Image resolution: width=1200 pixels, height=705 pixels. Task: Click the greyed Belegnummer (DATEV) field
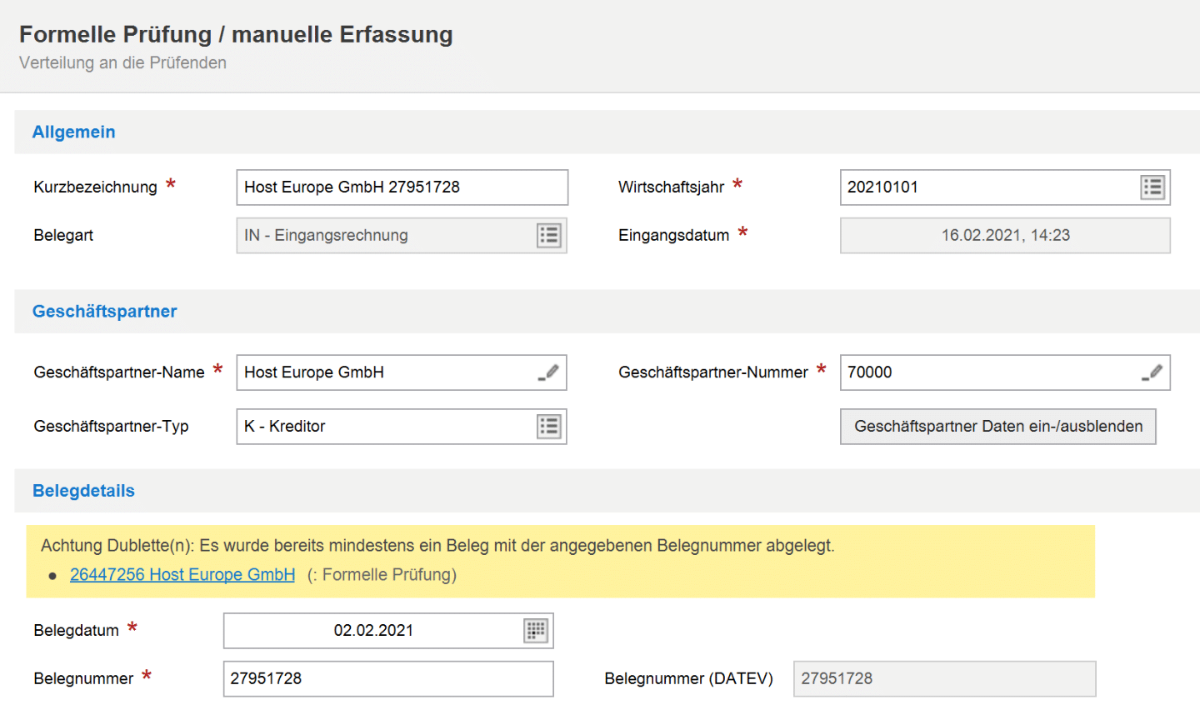[943, 679]
